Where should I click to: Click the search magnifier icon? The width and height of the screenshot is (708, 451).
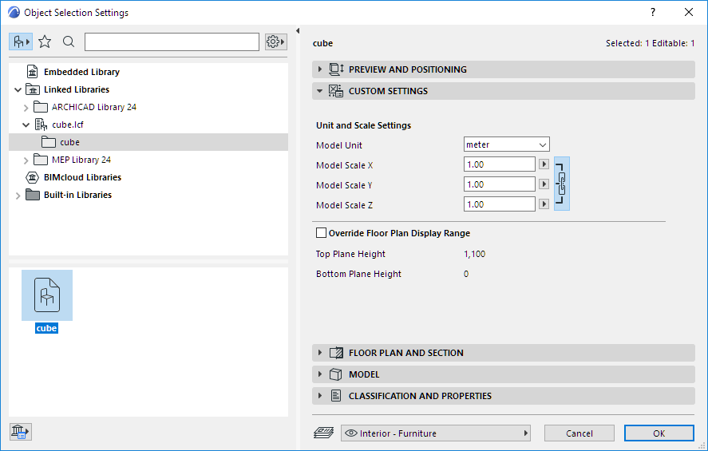[69, 42]
